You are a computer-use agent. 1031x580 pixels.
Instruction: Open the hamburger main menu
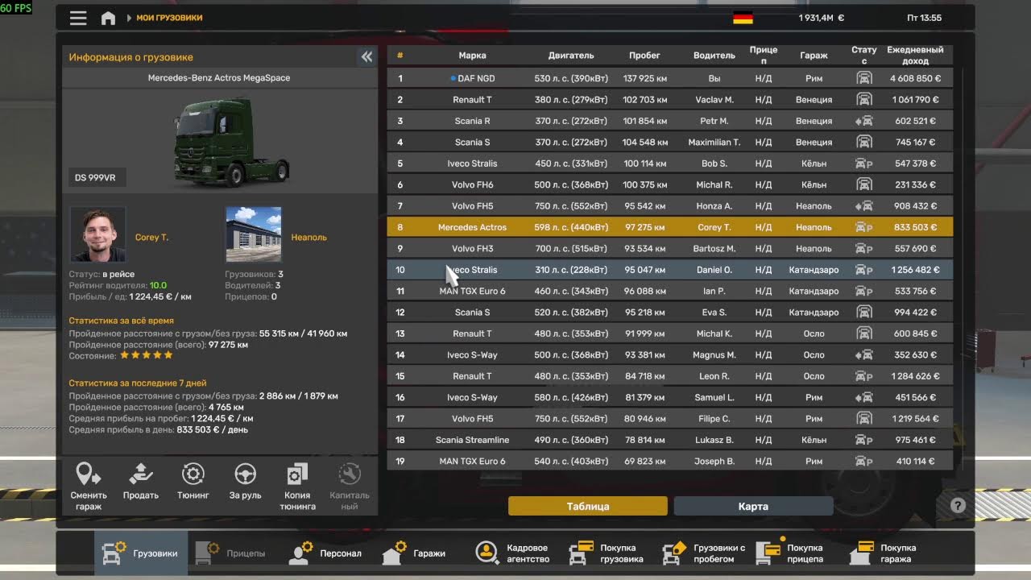click(78, 18)
